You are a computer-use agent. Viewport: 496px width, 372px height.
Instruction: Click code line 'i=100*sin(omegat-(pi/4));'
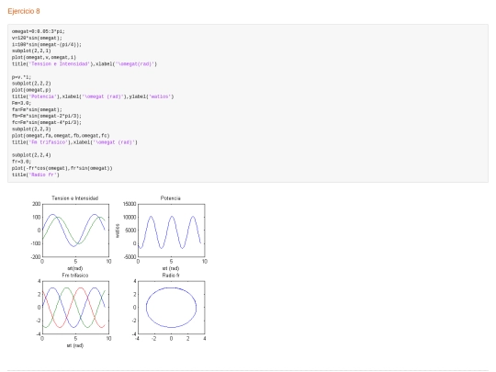coord(47,45)
